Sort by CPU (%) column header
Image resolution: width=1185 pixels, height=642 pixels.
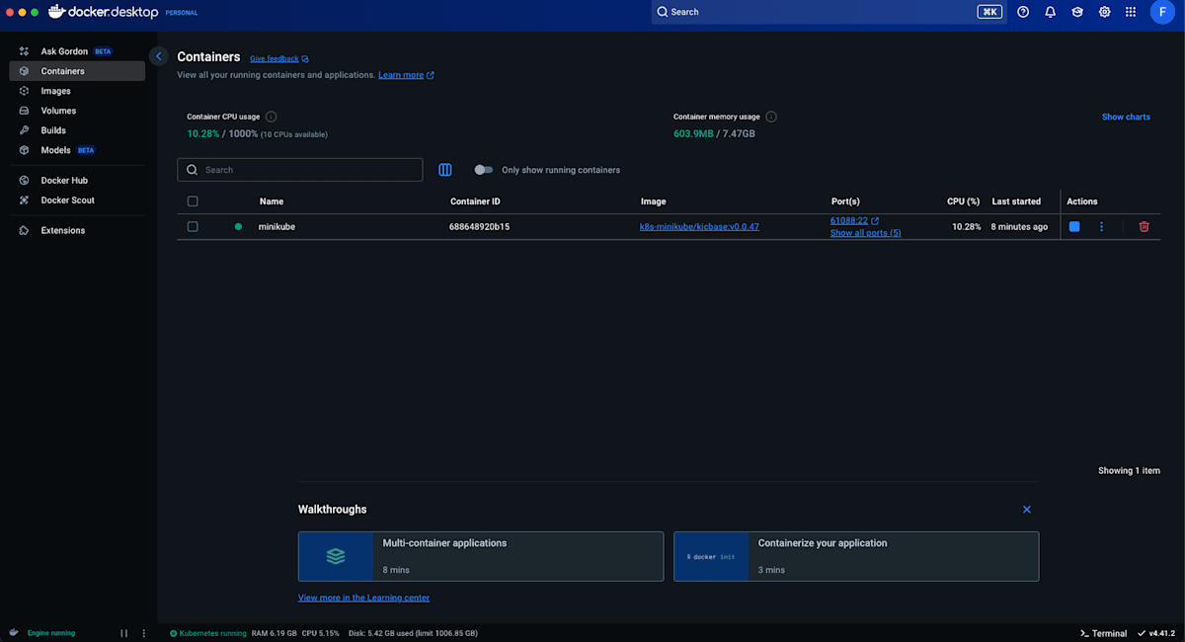coord(963,201)
